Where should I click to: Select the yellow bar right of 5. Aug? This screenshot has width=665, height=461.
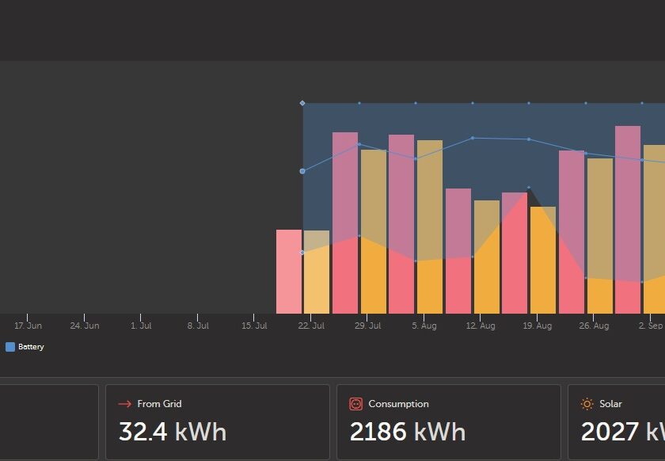(x=430, y=226)
